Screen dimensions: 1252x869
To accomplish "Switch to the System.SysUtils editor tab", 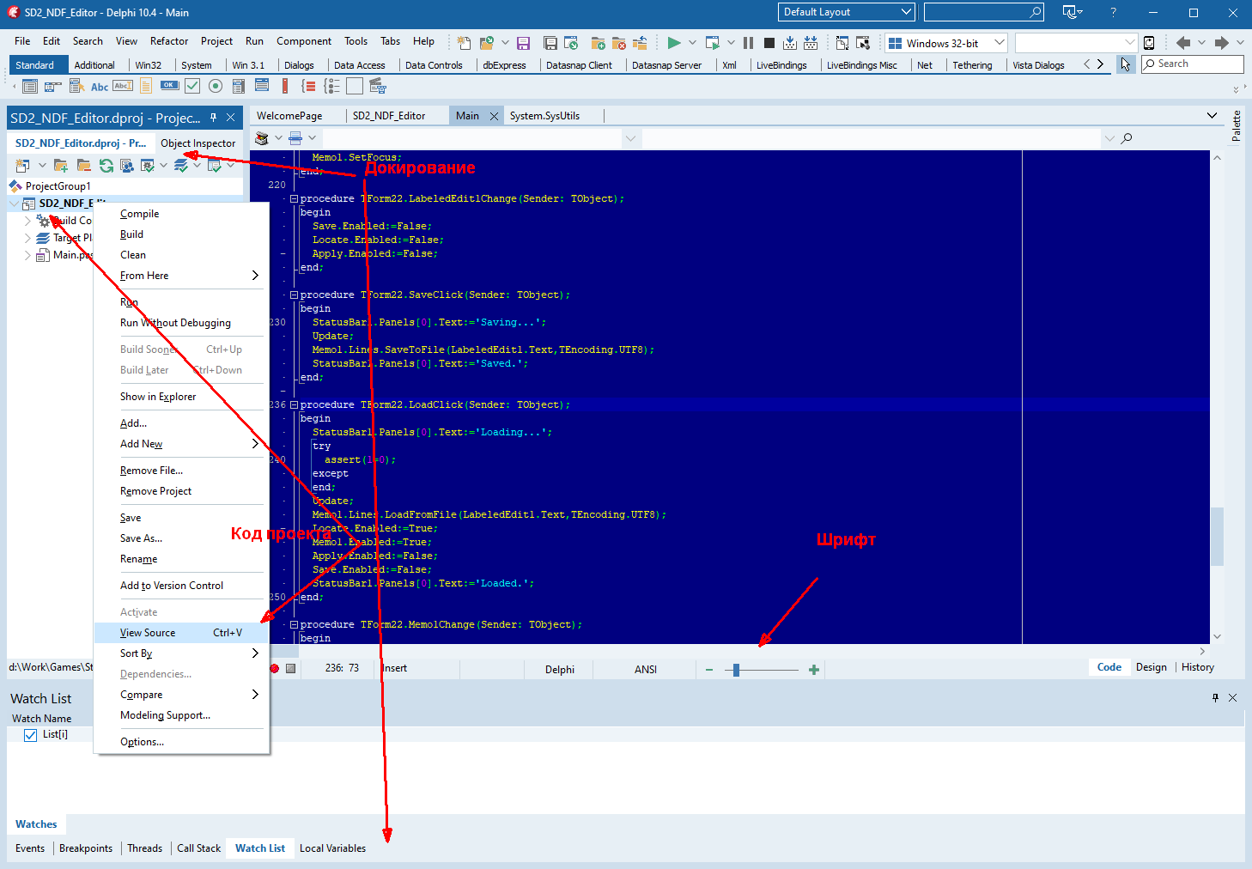I will tap(544, 116).
